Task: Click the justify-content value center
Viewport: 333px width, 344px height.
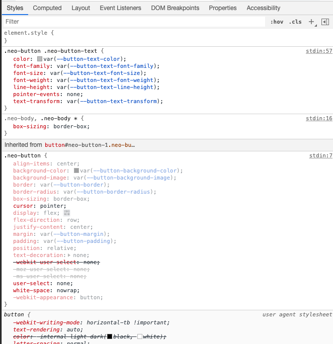Action: point(80,227)
